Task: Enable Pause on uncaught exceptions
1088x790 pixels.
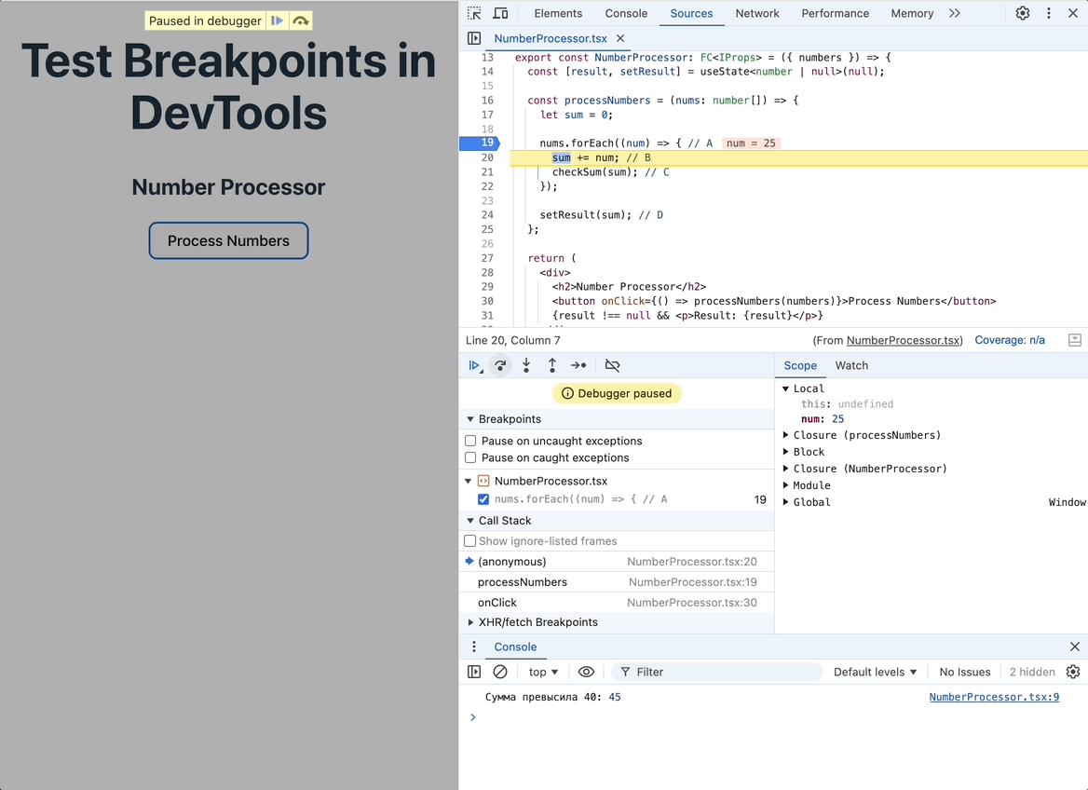Action: point(470,441)
